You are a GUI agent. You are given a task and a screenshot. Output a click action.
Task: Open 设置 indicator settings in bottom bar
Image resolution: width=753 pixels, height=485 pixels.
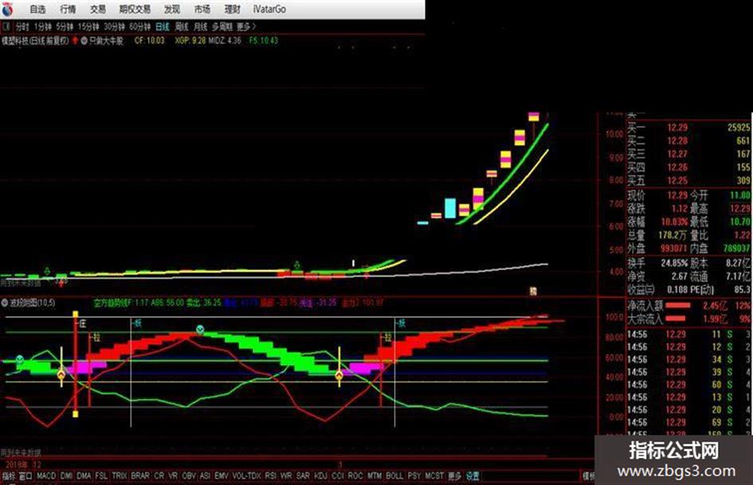(473, 476)
